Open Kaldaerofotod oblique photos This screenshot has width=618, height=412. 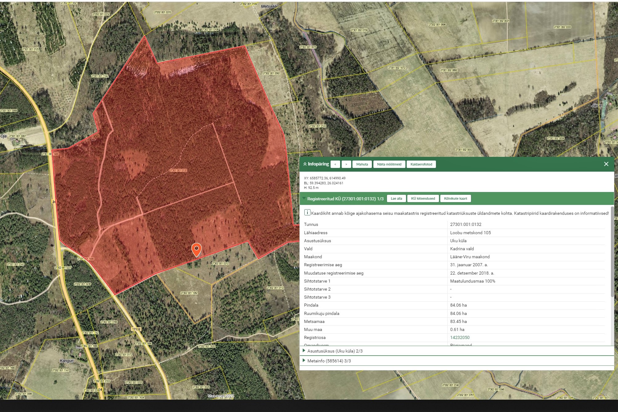(x=421, y=164)
